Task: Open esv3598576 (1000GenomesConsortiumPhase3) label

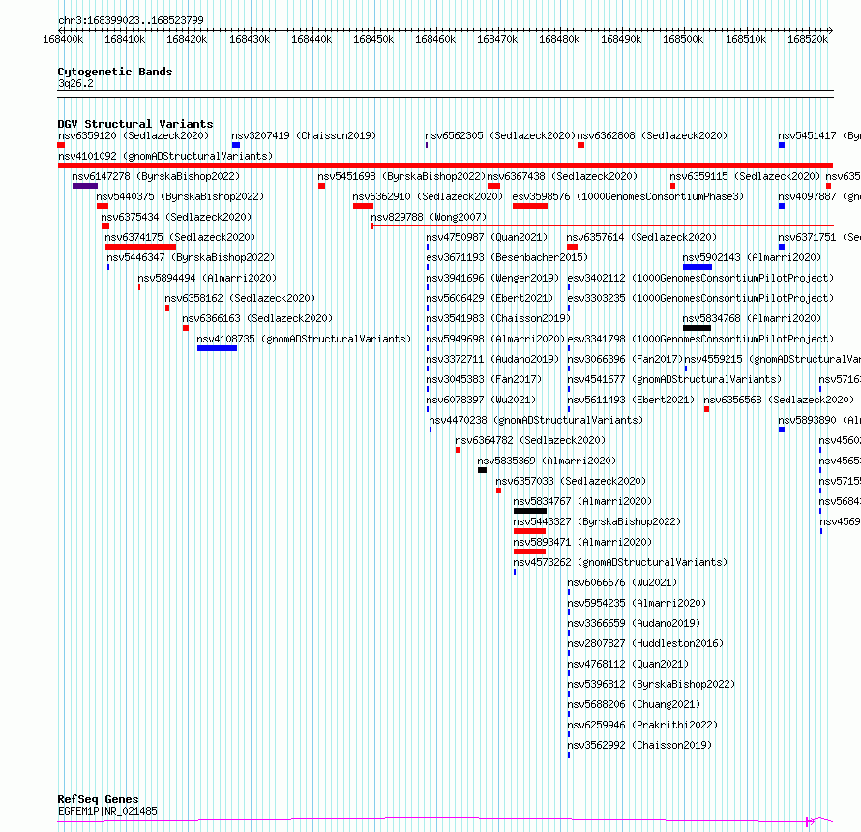Action: point(628,196)
